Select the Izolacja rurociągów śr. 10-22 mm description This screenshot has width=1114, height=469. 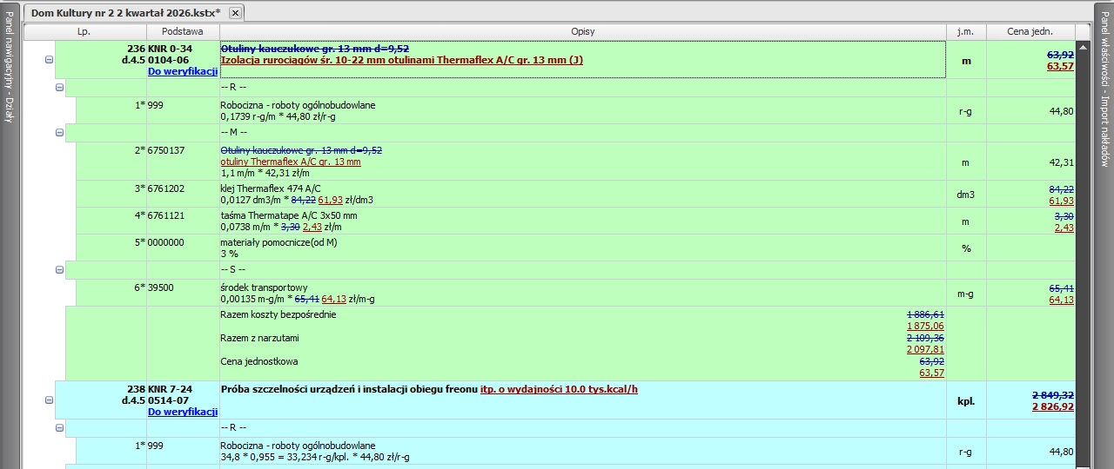click(x=401, y=61)
